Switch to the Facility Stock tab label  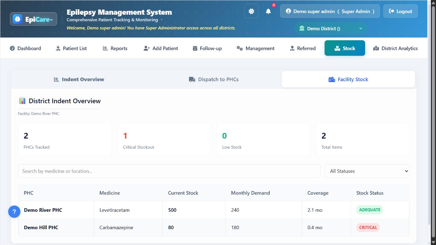pyautogui.click(x=353, y=79)
